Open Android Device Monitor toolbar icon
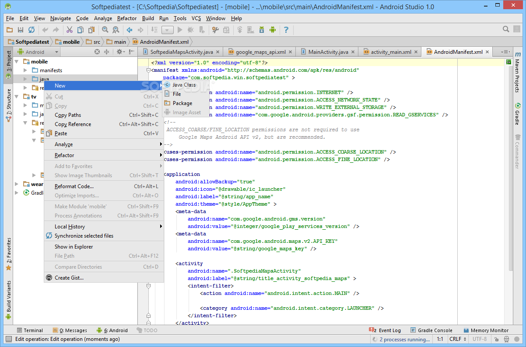Viewport: 526px width, 347px height. [x=273, y=30]
